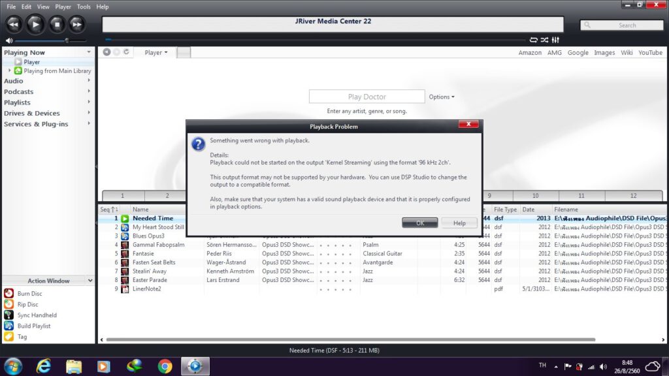This screenshot has height=376, width=669.
Task: Click the previous track button
Action: (x=14, y=24)
